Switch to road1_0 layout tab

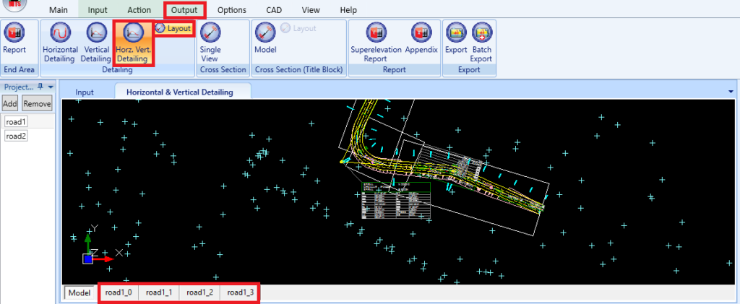(119, 292)
